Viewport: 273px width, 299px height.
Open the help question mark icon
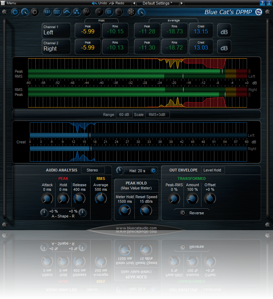[x=262, y=3]
